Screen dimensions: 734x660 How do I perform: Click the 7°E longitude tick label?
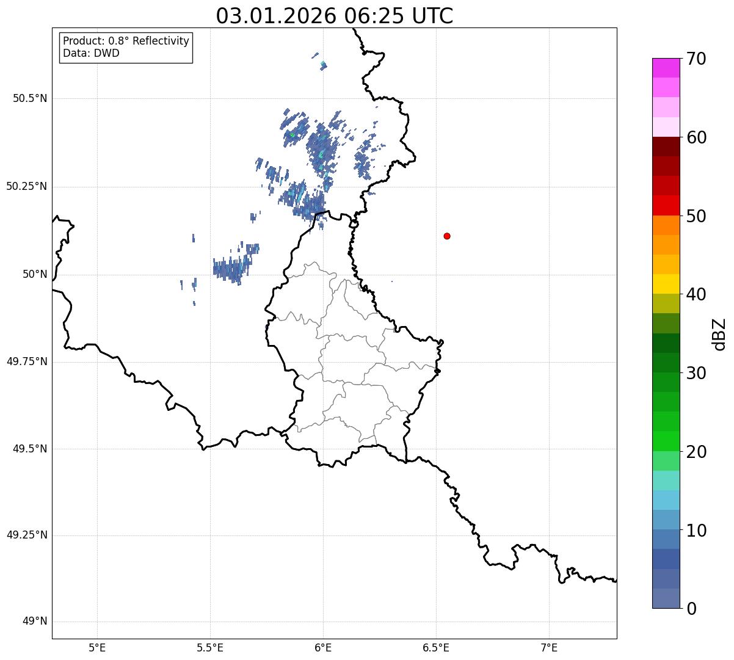point(549,648)
